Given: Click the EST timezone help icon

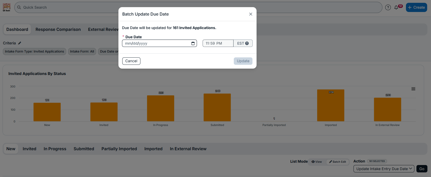Looking at the screenshot, I should (247, 43).
